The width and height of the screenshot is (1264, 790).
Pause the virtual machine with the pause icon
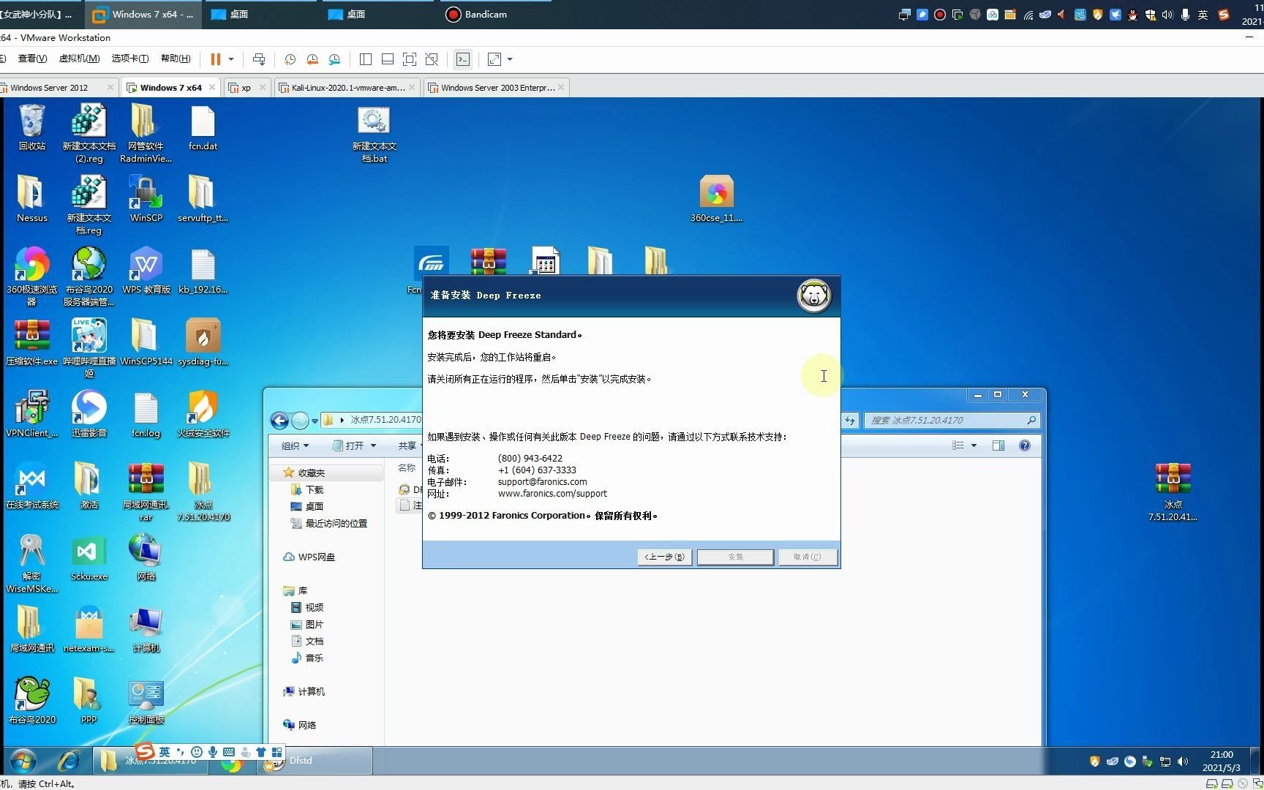216,59
